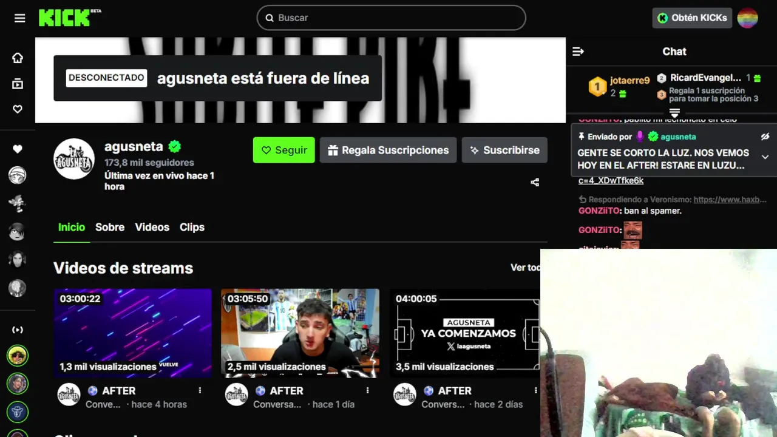Click the DESCONECTADO status badge

point(106,78)
